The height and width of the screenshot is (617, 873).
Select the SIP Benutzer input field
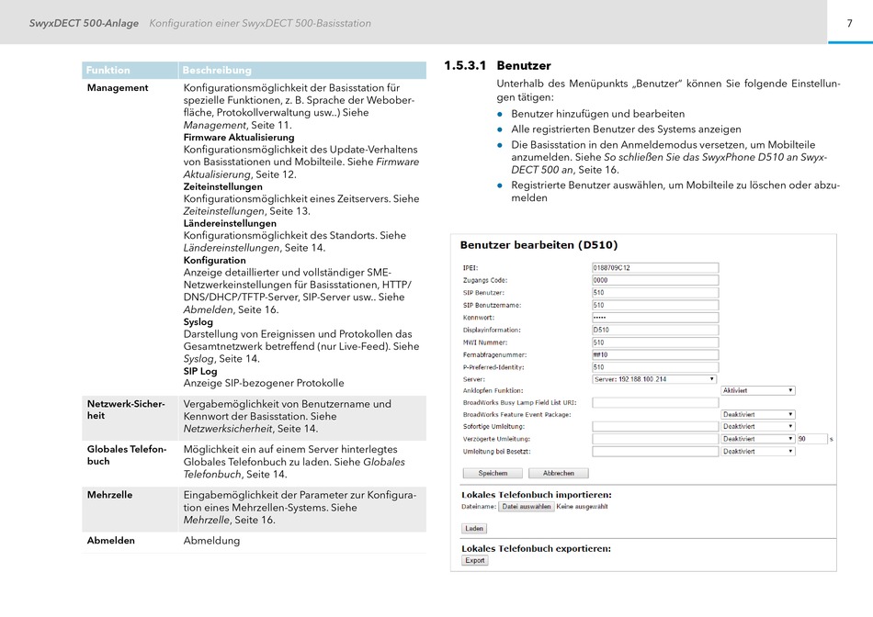(x=655, y=293)
